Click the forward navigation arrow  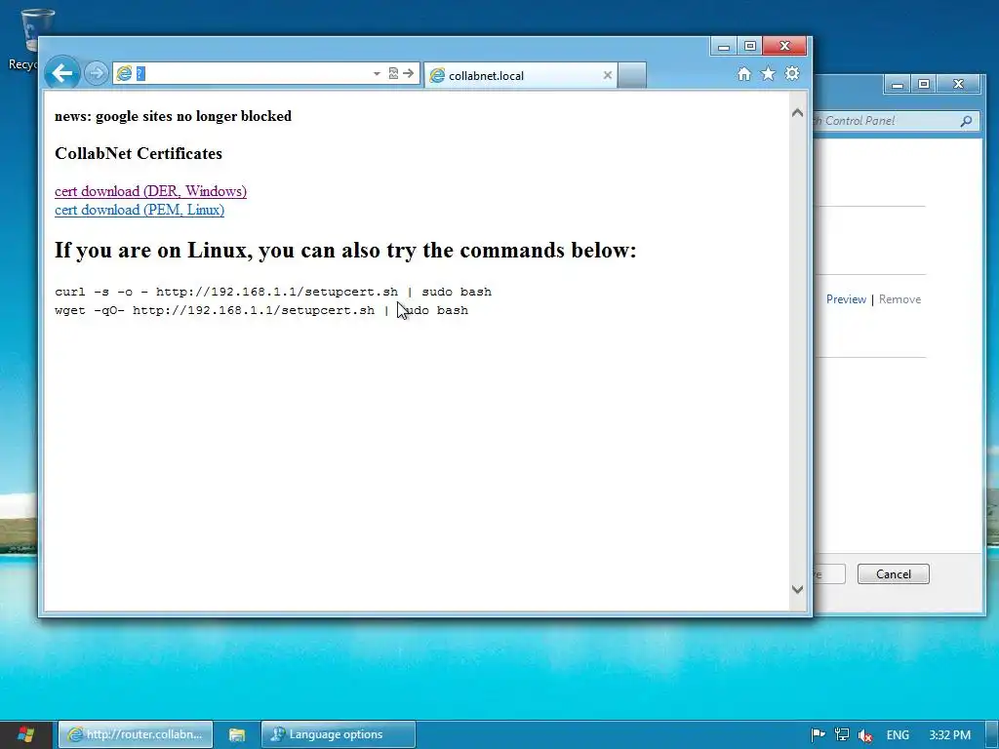pos(97,73)
